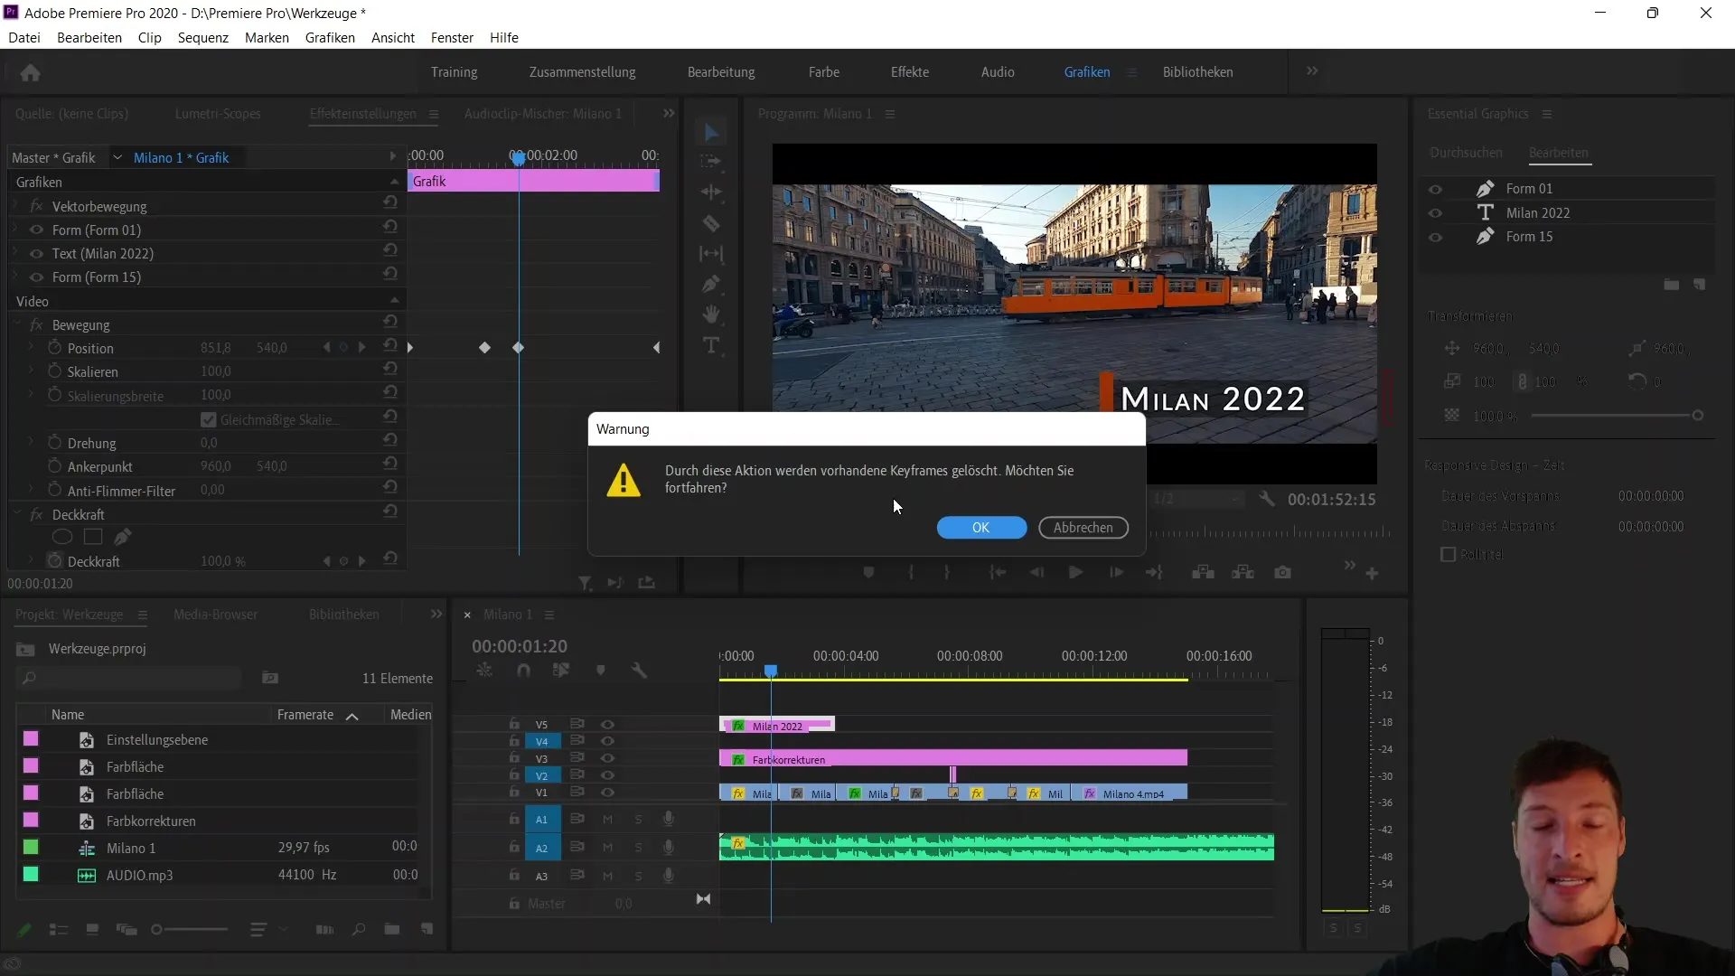This screenshot has height=976, width=1735.
Task: Select the Track Select Forward tool
Action: [711, 162]
